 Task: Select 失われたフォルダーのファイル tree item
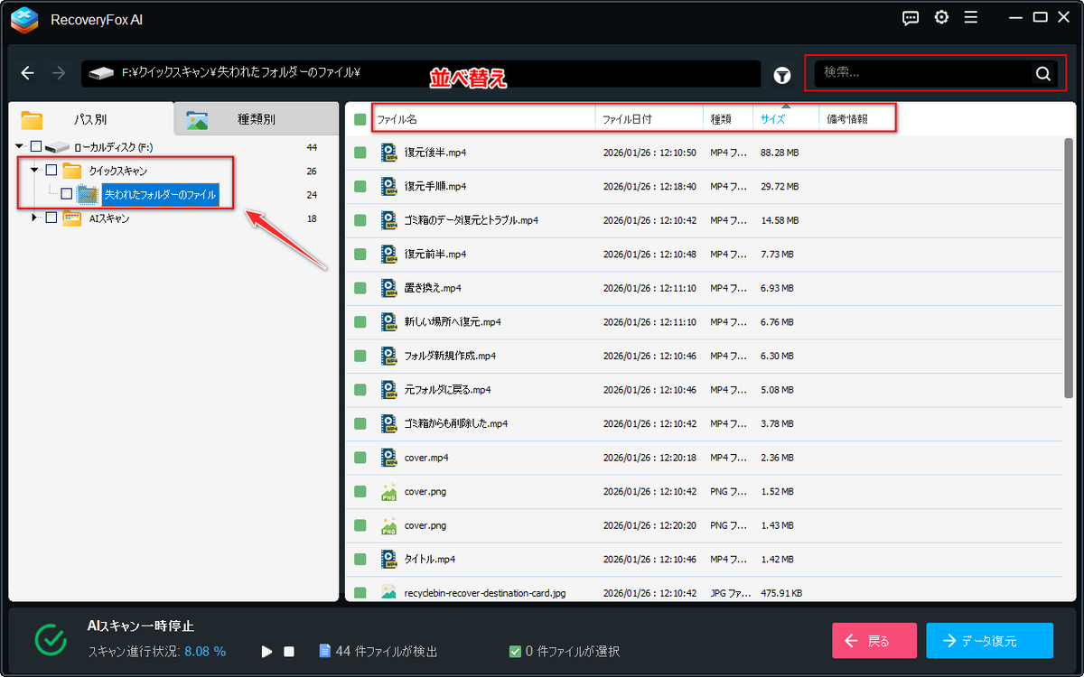(160, 194)
